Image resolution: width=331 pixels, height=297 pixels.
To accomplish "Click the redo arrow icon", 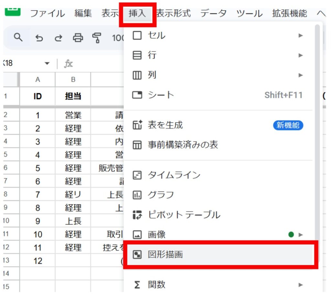I will pos(58,39).
